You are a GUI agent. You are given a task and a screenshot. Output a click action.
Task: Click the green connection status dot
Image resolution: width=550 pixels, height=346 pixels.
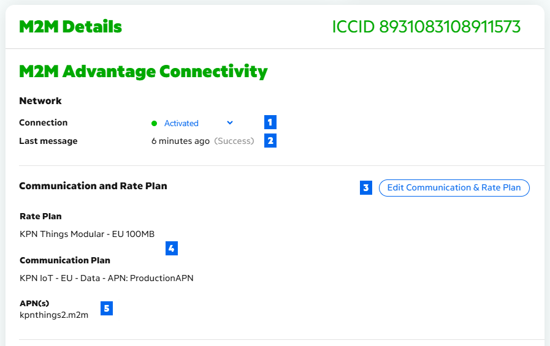click(155, 123)
